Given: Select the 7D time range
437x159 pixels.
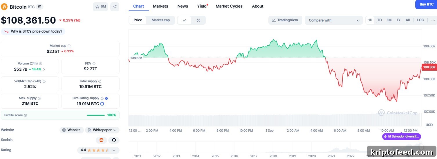Looking at the screenshot, I should [380, 20].
